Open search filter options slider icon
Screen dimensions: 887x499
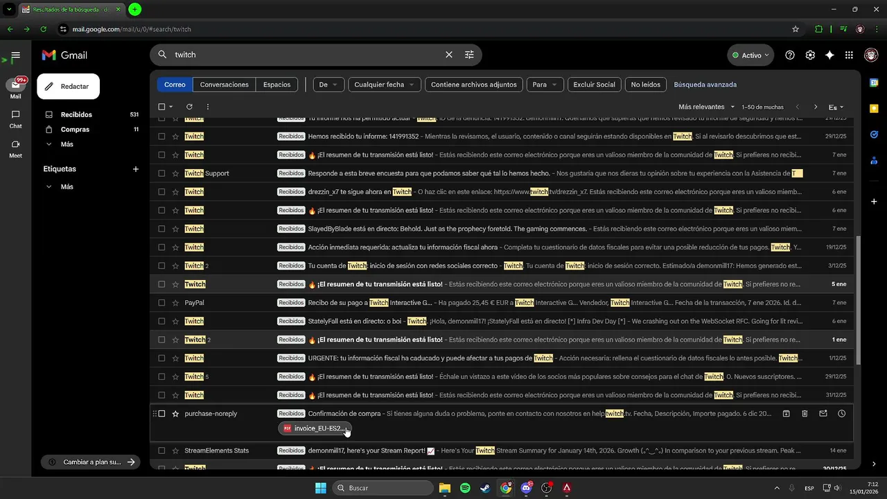(x=469, y=55)
